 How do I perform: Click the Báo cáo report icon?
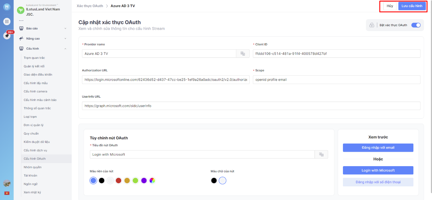pyautogui.click(x=21, y=29)
